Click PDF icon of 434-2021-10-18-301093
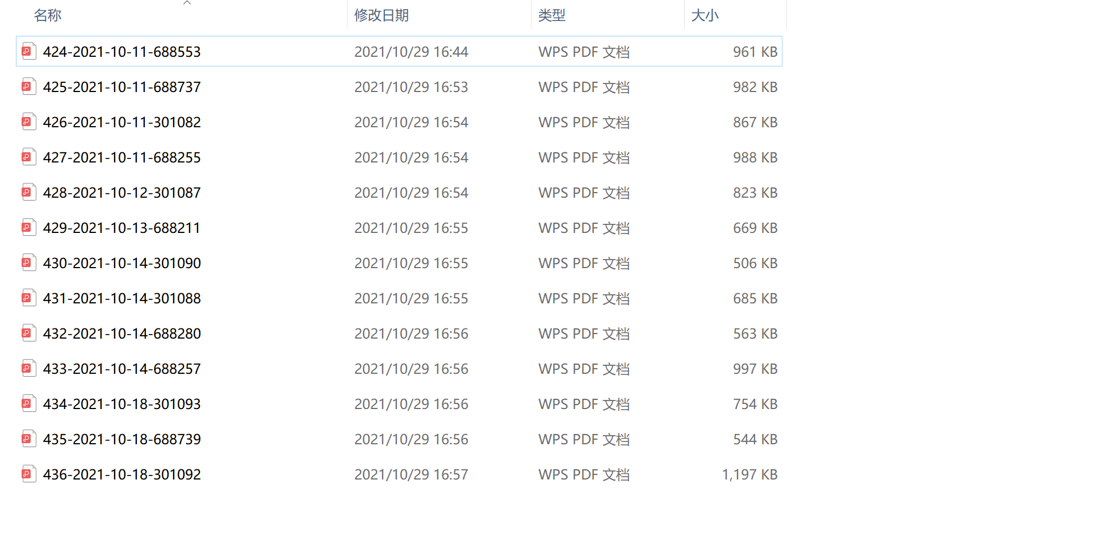 29,403
